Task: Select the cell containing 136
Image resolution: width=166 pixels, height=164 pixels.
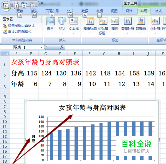Action: (x=75, y=73)
